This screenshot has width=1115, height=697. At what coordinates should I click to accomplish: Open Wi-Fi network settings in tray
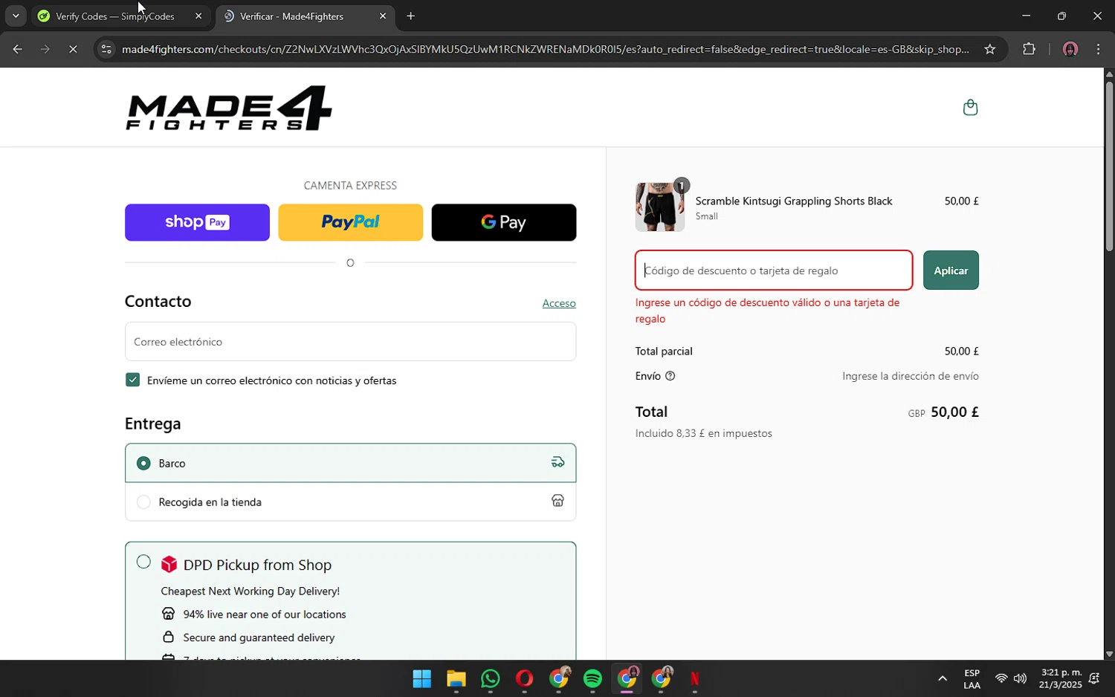coord(1001,678)
